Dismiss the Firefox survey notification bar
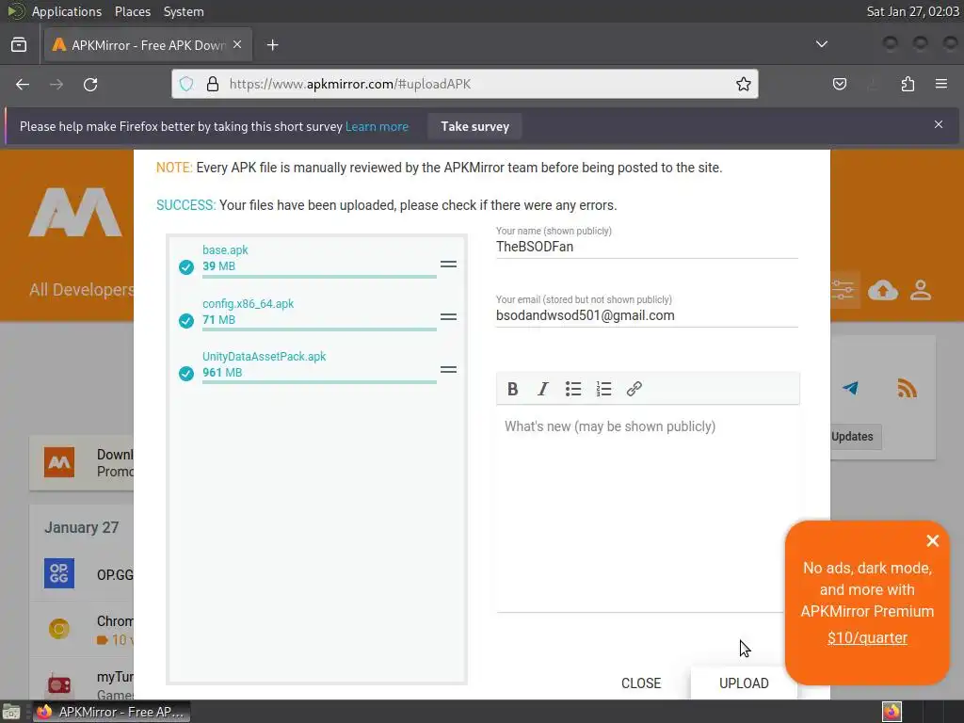Image resolution: width=964 pixels, height=723 pixels. 939,125
